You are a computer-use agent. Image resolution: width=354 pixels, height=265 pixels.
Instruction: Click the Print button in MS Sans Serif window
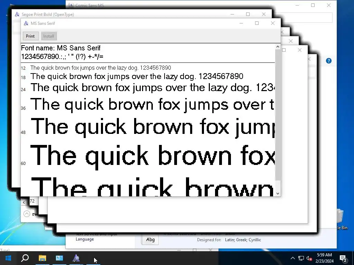click(30, 36)
